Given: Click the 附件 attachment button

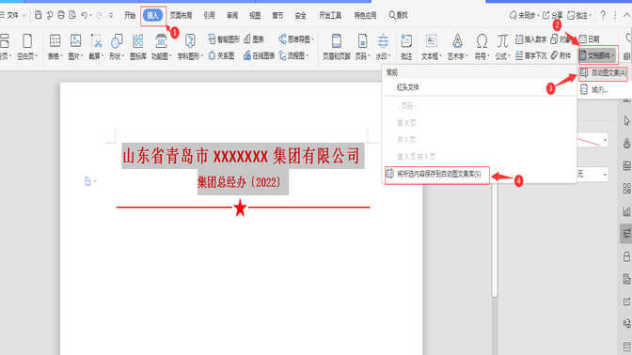Looking at the screenshot, I should click(x=561, y=55).
